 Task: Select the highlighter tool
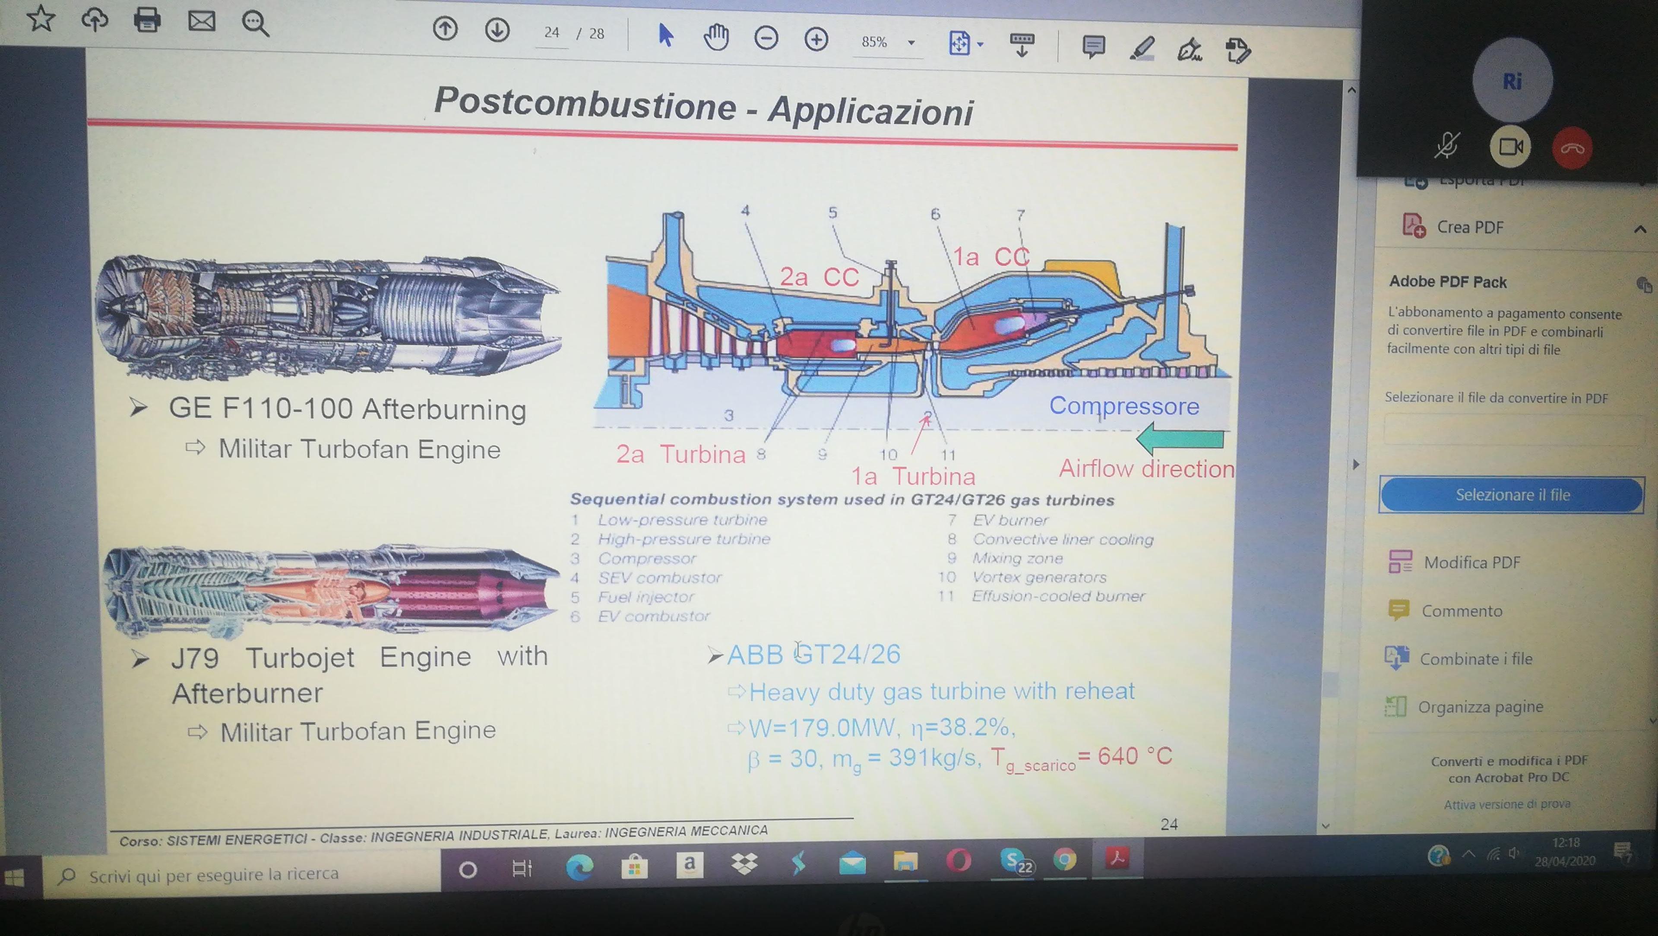1142,48
